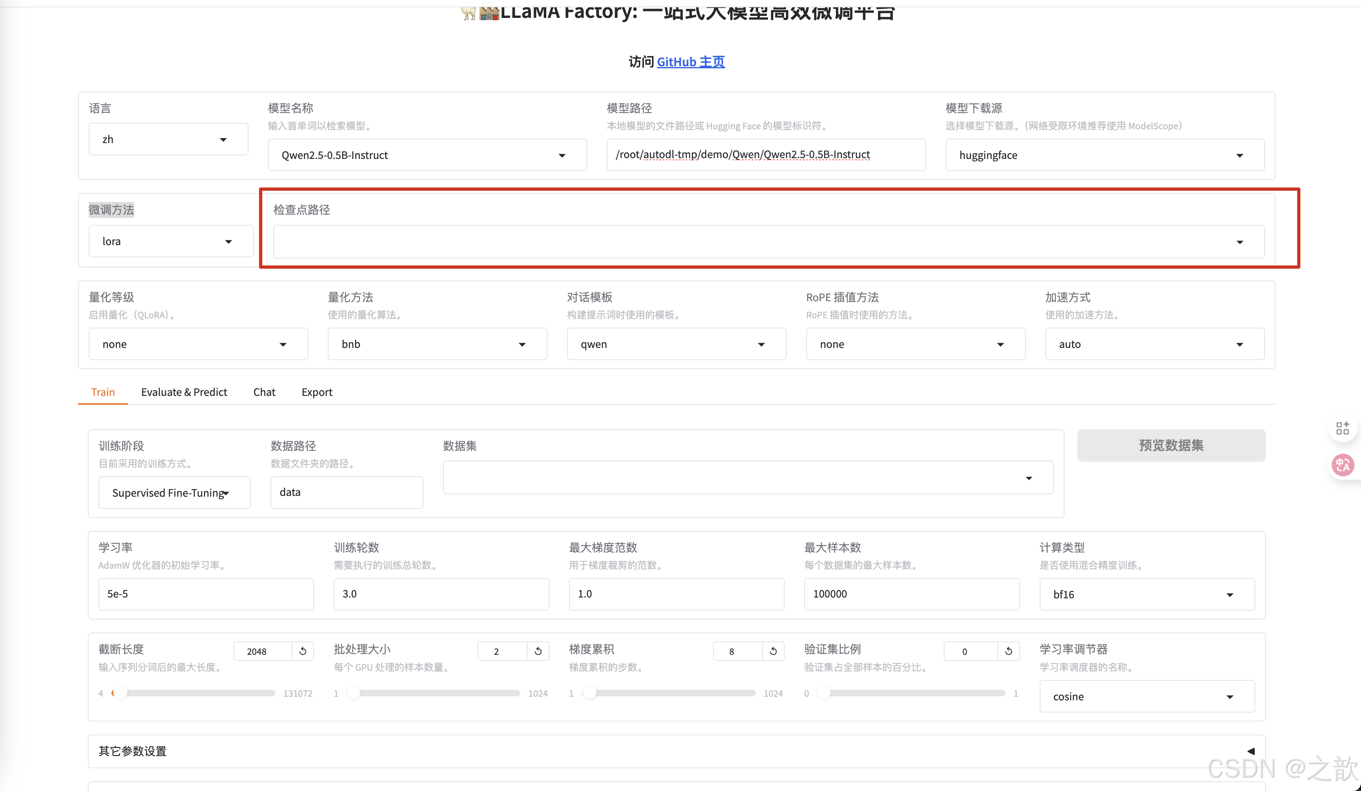Click the 梯度累积 slider handle
The height and width of the screenshot is (791, 1361).
590,693
